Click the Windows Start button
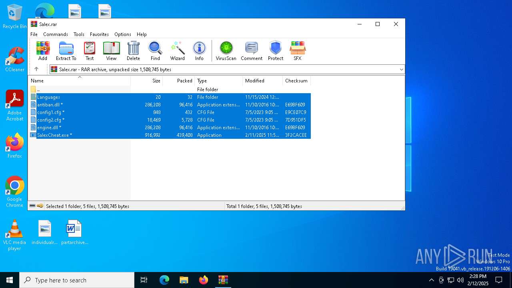Viewport: 512px width, 288px height. 10,280
